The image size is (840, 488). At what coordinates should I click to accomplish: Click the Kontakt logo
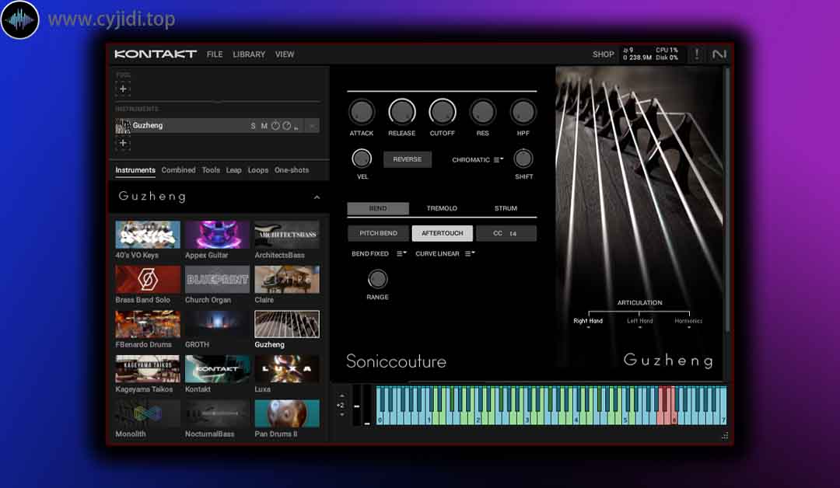tap(156, 54)
